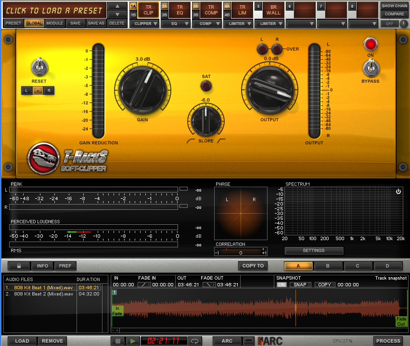Click the right OVER clip indicator
Screen dimensions: 410x346
277,49
